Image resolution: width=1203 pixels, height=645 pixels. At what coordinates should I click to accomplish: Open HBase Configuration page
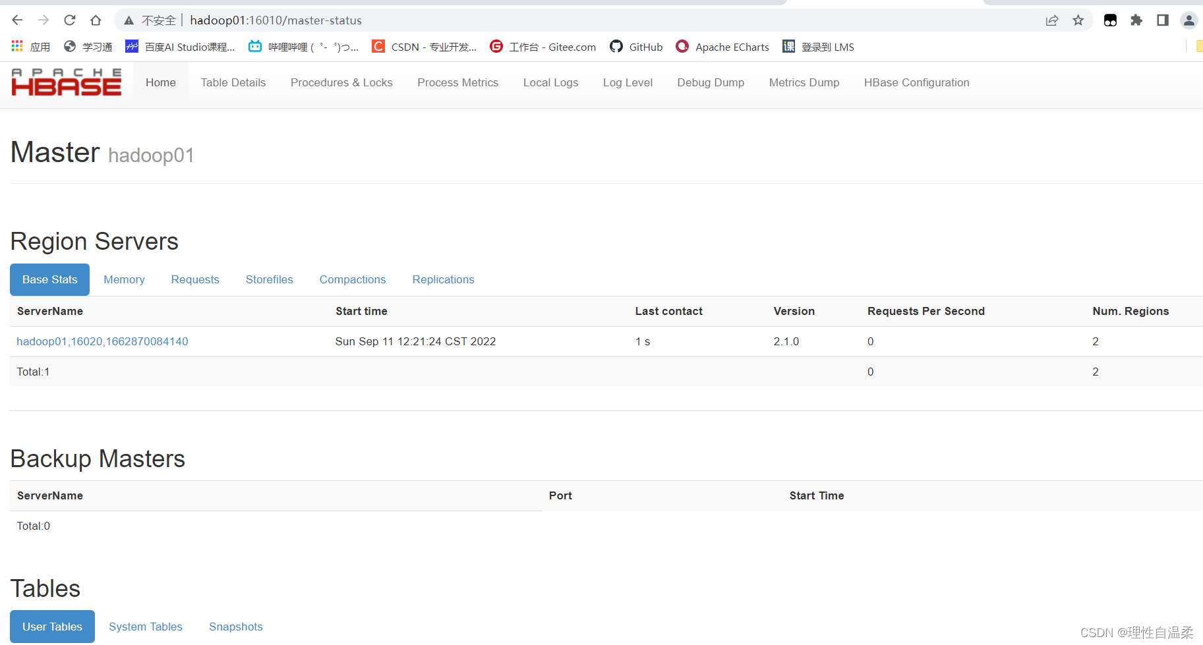click(x=917, y=82)
